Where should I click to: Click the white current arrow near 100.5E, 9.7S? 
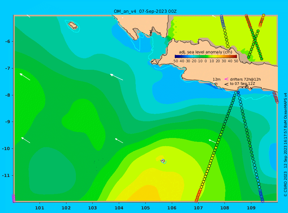click(x=26, y=140)
